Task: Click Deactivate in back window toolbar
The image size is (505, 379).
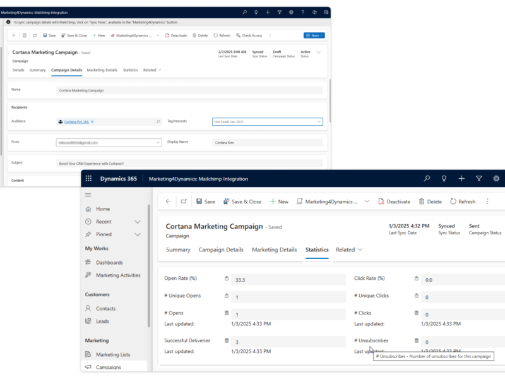Action: [176, 35]
